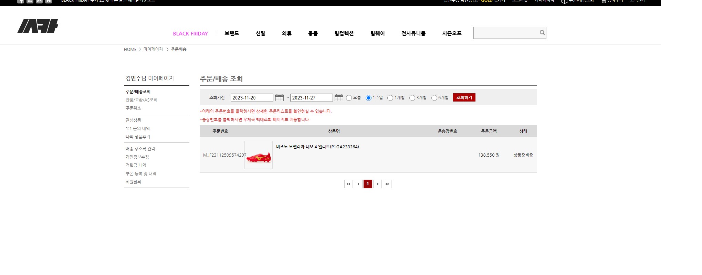
Task: Open 주문/배송조회 in the sidebar
Action: coord(138,92)
